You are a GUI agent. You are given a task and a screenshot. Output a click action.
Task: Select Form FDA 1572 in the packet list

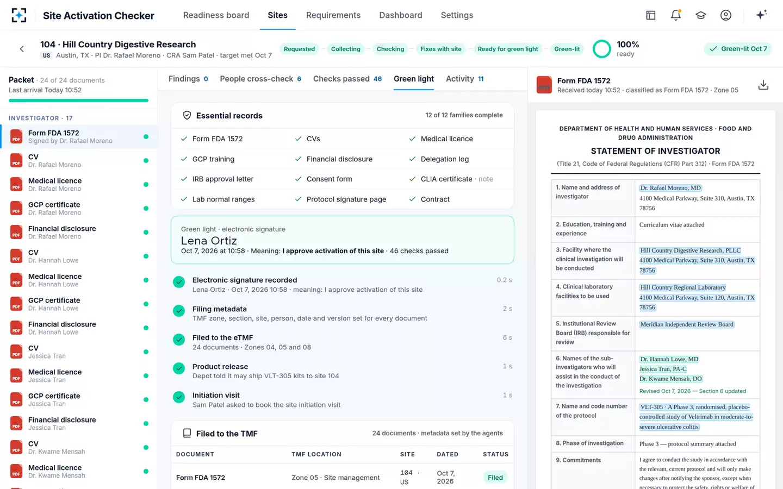pos(79,136)
